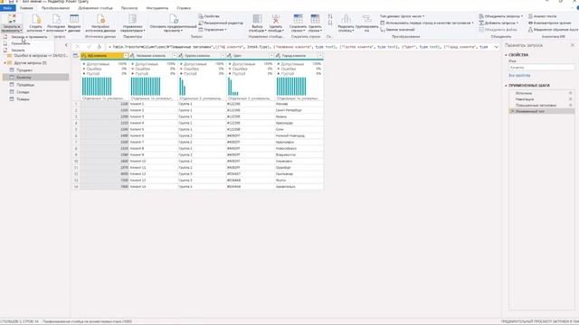The width and height of the screenshot is (579, 325).
Task: Open Merge Queries (Объединить запросы) dropdown
Action: 500,16
